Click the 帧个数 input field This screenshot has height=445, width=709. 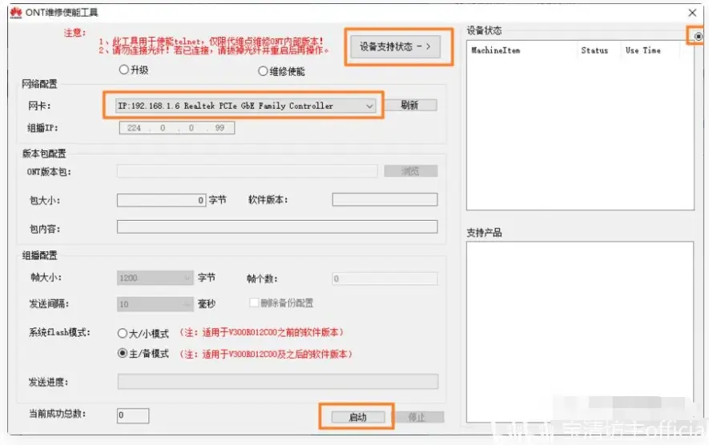pyautogui.click(x=385, y=279)
